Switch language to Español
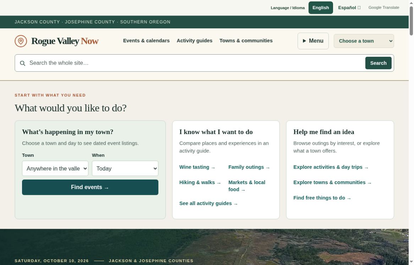414x265 pixels. 349,8
